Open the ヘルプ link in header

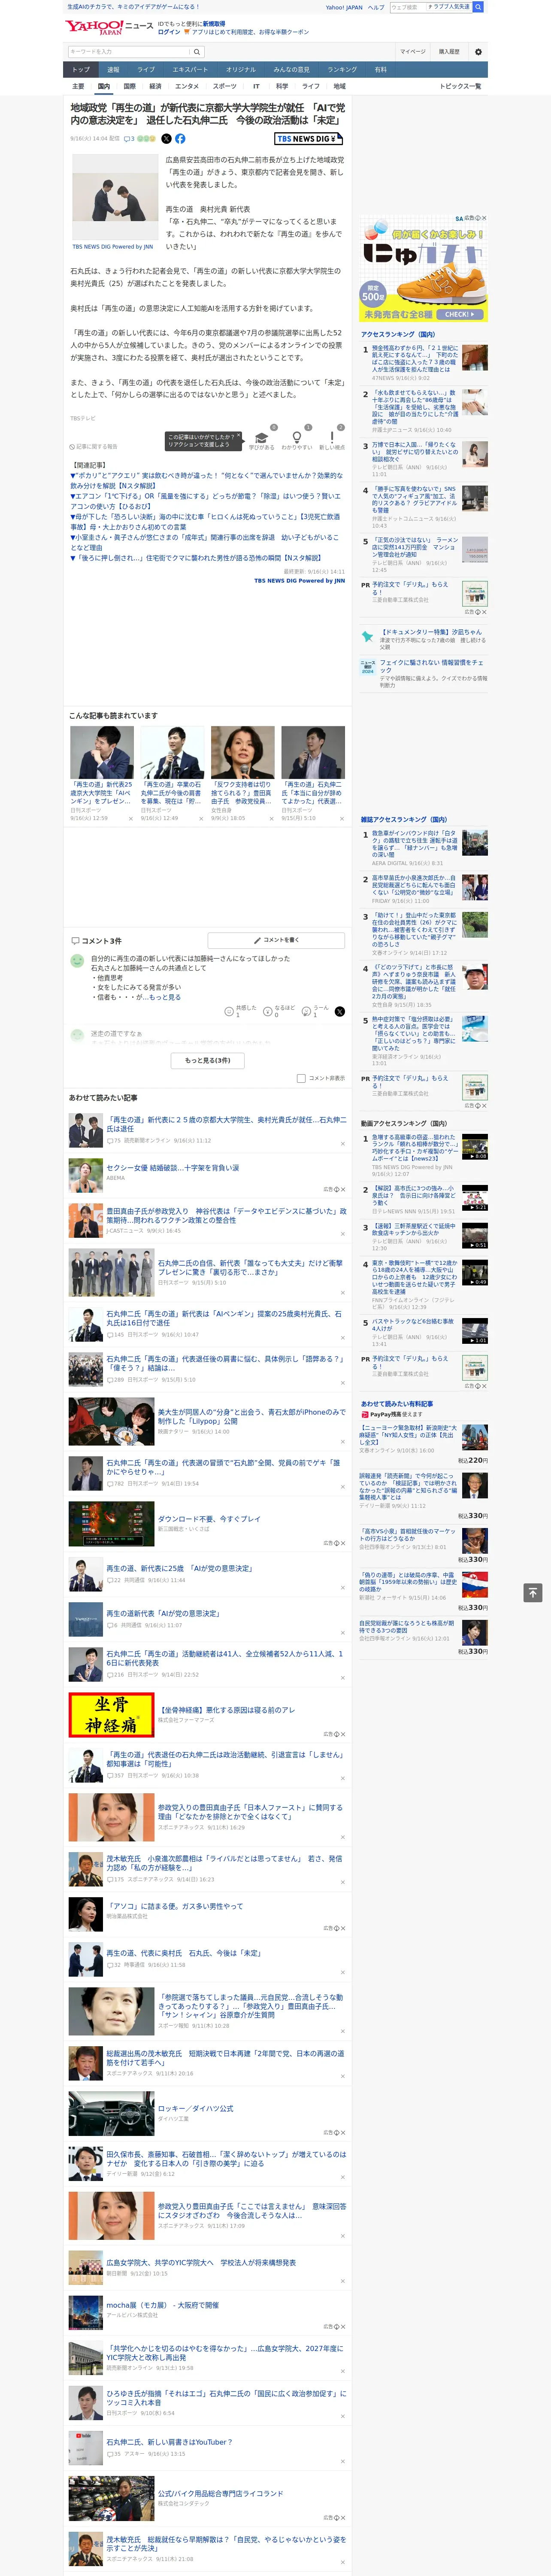click(376, 7)
